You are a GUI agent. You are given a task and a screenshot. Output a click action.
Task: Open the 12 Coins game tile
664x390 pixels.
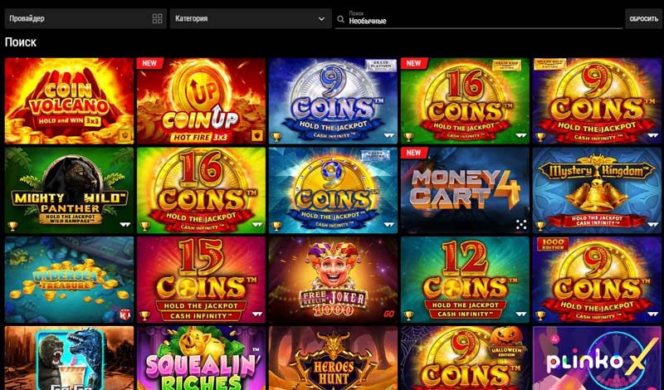(x=465, y=280)
